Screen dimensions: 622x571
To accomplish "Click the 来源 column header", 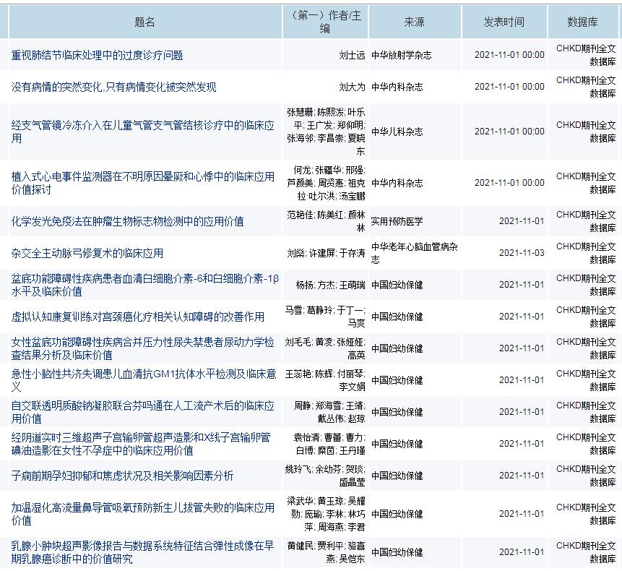I will pos(415,22).
